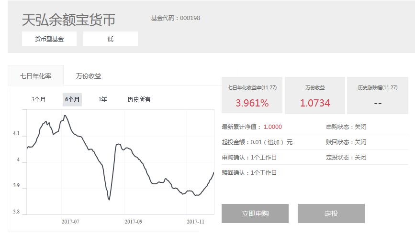This screenshot has height=244, width=415.
Task: Click the 货币型基金 tag
Action: click(49, 39)
